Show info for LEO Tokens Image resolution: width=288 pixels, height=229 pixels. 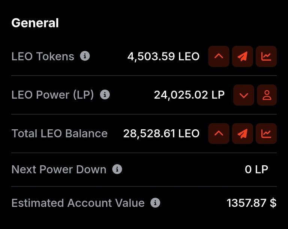[85, 56]
